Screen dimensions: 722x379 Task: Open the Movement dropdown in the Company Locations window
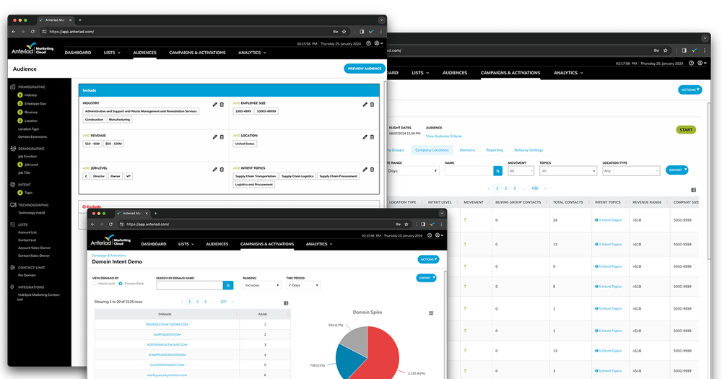[x=521, y=171]
